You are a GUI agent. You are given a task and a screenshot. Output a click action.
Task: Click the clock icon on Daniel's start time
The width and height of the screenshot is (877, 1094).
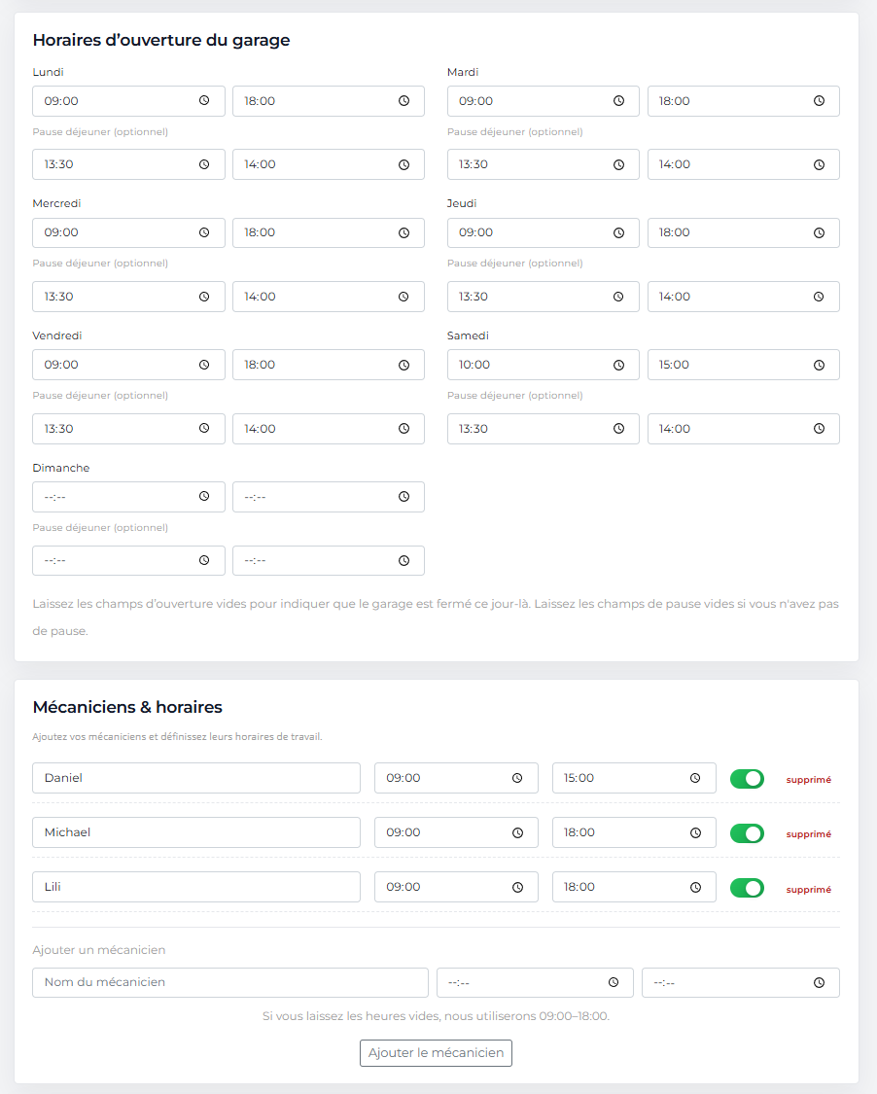[x=518, y=777]
